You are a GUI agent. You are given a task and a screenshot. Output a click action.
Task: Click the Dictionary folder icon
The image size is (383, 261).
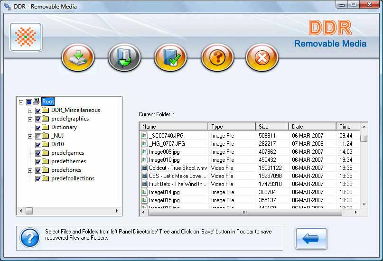coord(46,127)
